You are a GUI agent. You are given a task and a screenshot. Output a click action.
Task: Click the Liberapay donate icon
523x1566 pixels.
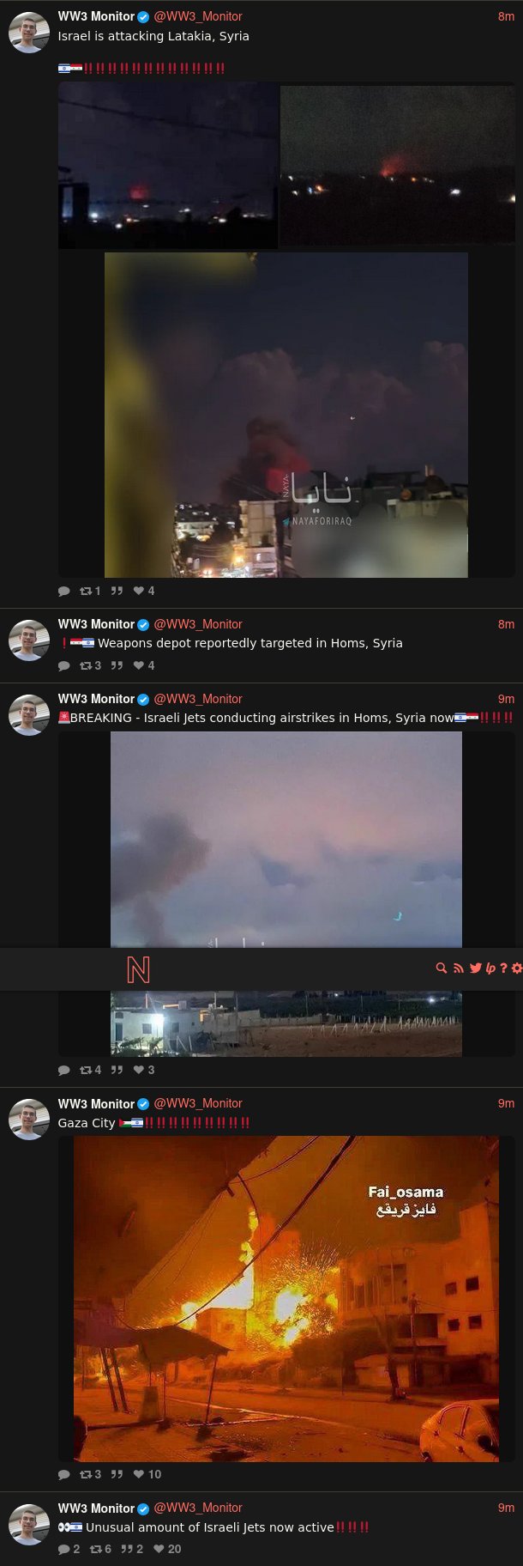point(490,968)
